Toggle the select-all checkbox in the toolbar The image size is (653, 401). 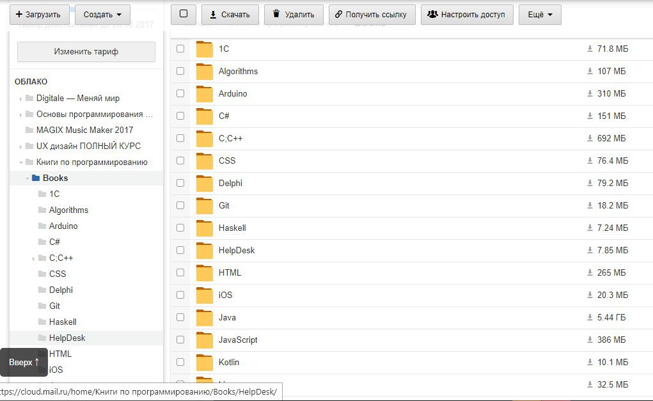click(x=184, y=13)
